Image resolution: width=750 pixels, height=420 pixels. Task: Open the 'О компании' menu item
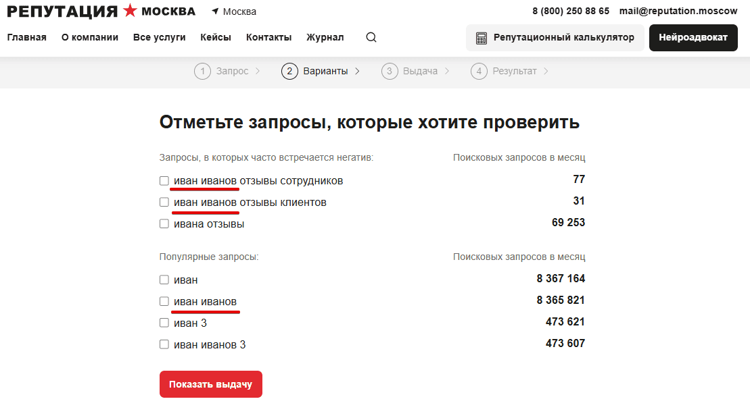[x=90, y=37]
